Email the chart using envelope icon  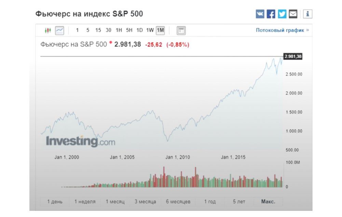click(x=292, y=13)
